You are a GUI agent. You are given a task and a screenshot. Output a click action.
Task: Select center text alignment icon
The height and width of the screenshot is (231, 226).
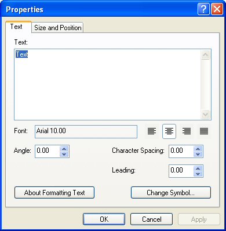169,131
